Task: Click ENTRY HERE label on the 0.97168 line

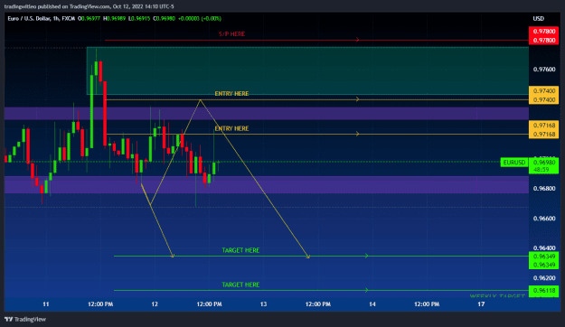Action: (x=231, y=128)
